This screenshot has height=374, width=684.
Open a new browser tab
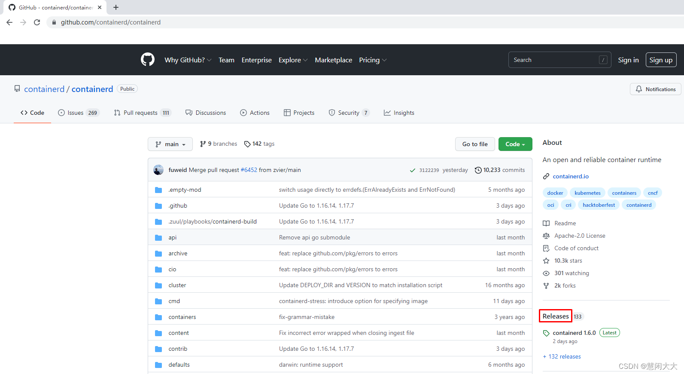point(116,7)
